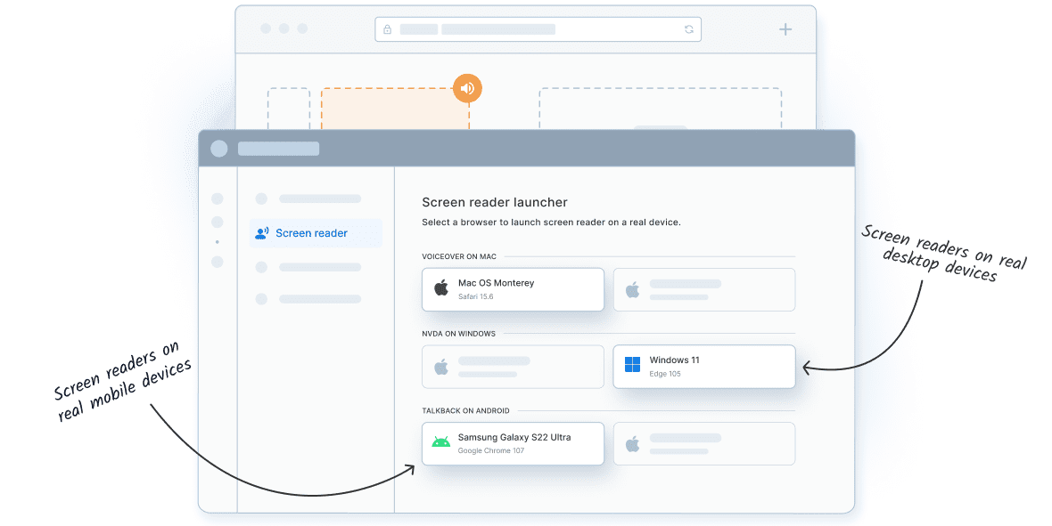Click the Screen reader person icon in sidebar

point(260,232)
